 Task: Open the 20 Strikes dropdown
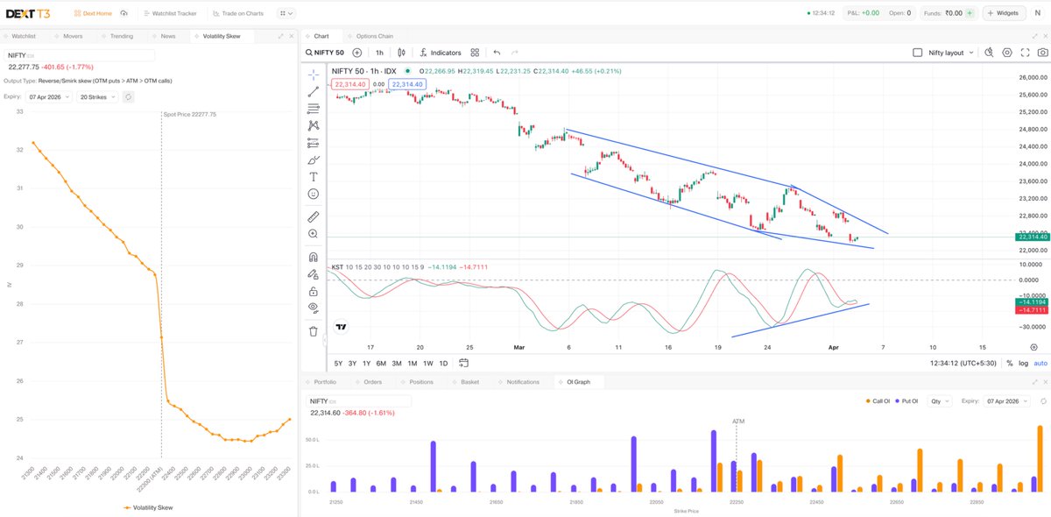pyautogui.click(x=97, y=96)
